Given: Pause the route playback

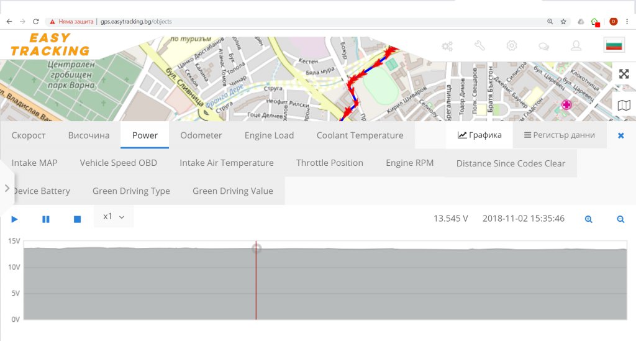Looking at the screenshot, I should pos(45,219).
